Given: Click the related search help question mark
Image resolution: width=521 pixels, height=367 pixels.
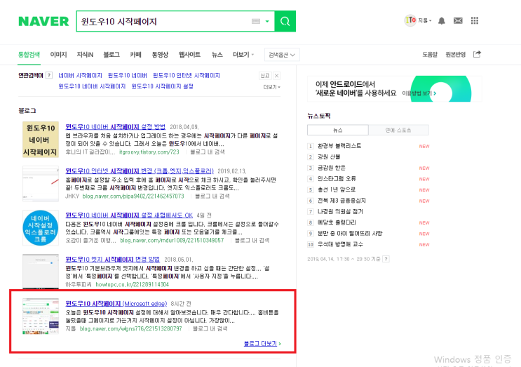Looking at the screenshot, I should pyautogui.click(x=49, y=76).
